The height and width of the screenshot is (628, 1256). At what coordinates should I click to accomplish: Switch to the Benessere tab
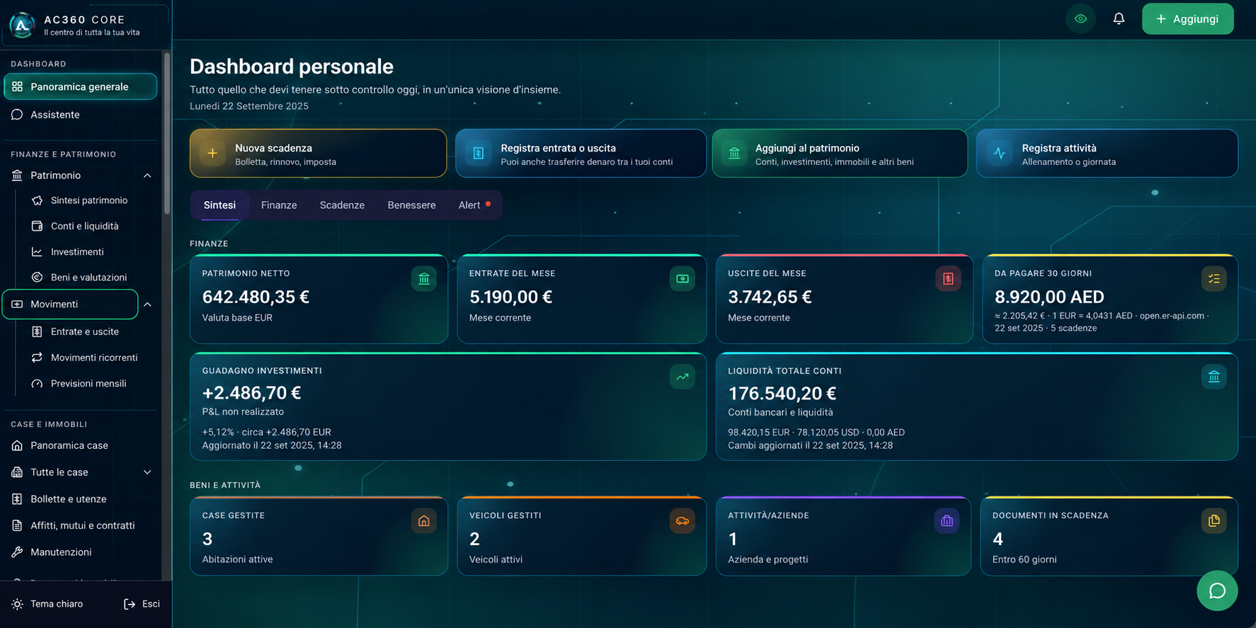coord(411,205)
